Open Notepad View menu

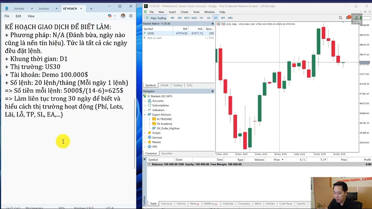click(31, 16)
